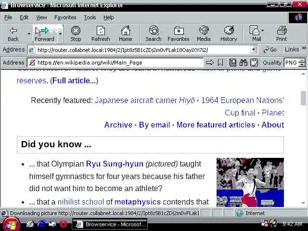Click the page icon in IE address bar

(32, 50)
